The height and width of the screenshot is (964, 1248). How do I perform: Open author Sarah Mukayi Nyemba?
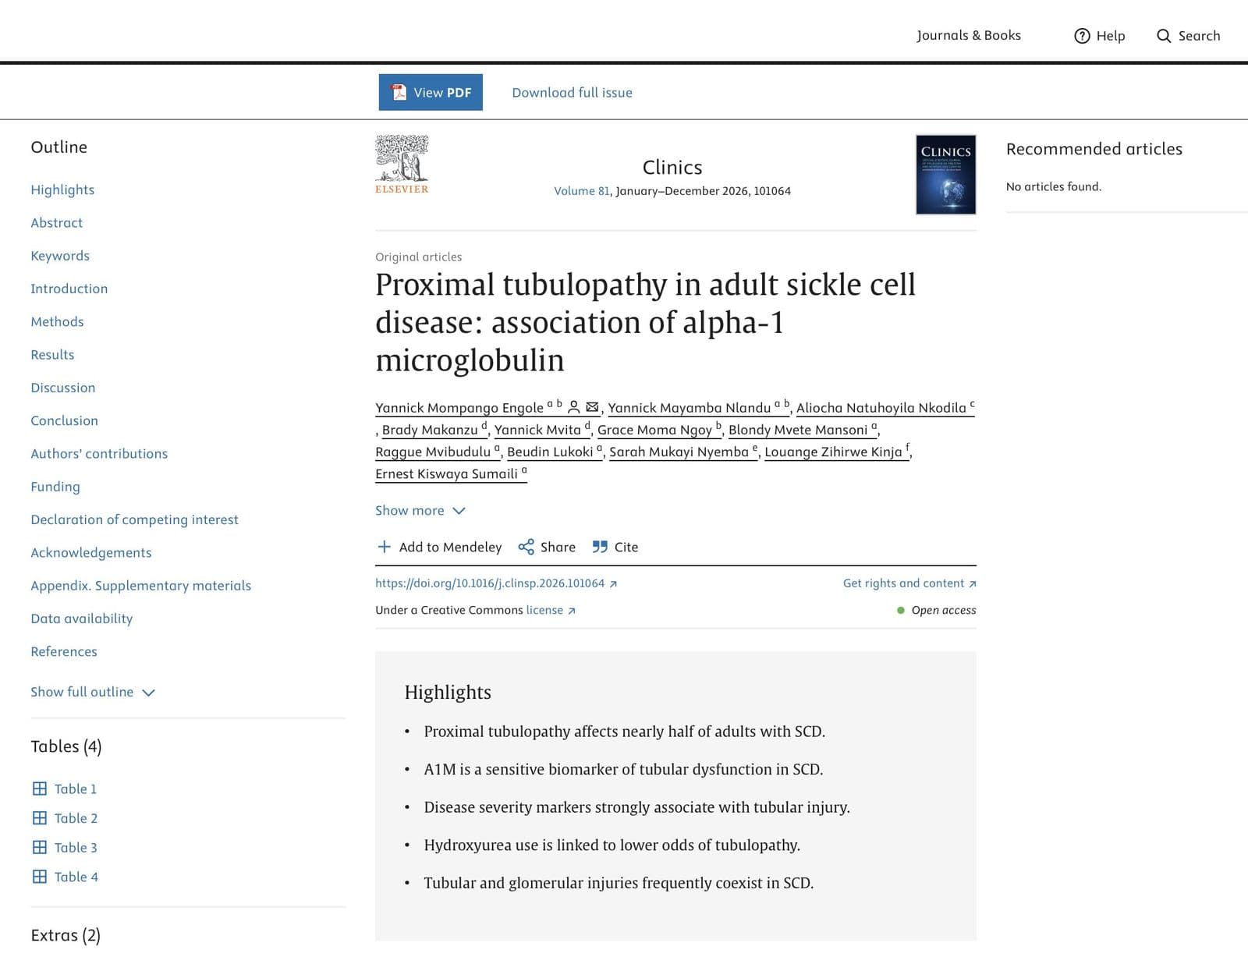pos(683,452)
